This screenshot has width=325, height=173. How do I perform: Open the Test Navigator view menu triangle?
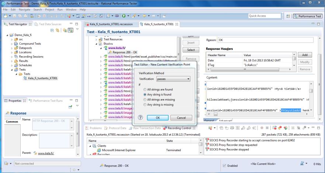[77, 29]
